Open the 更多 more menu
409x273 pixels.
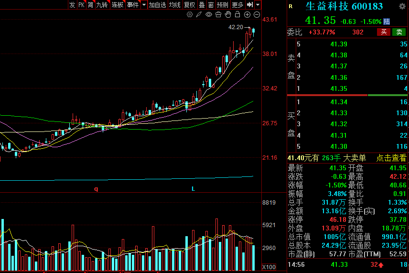pyautogui.click(x=237, y=5)
